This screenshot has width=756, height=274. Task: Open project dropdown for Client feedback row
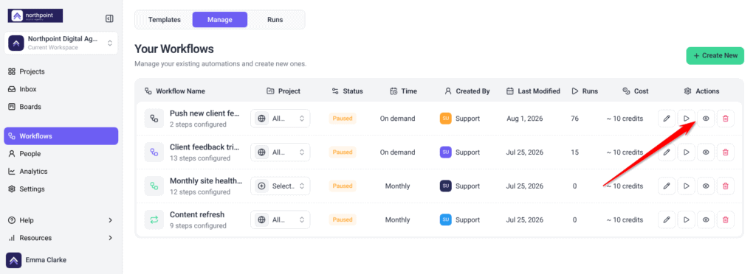point(280,152)
